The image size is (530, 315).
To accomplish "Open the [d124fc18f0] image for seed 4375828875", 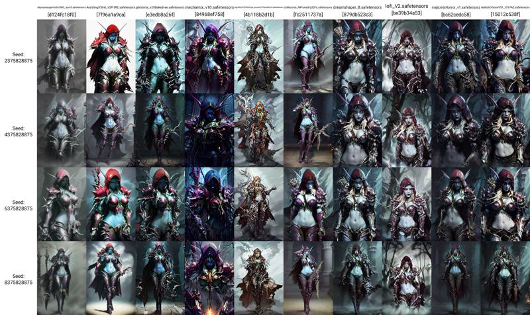I will [62, 130].
